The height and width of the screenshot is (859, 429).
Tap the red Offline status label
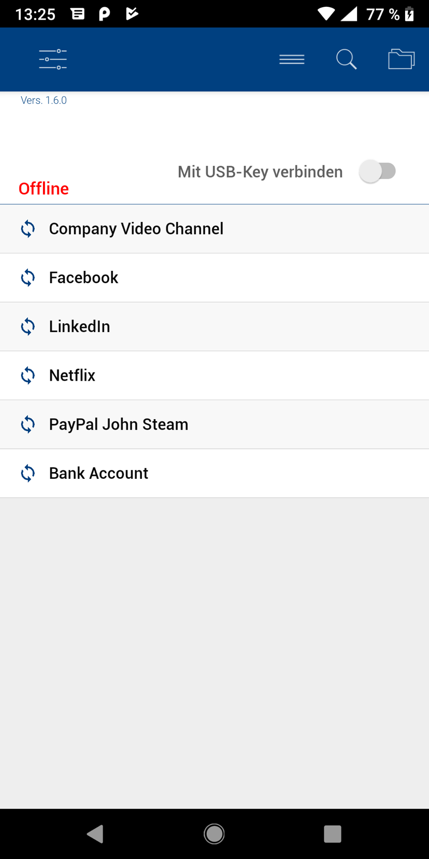coord(44,189)
